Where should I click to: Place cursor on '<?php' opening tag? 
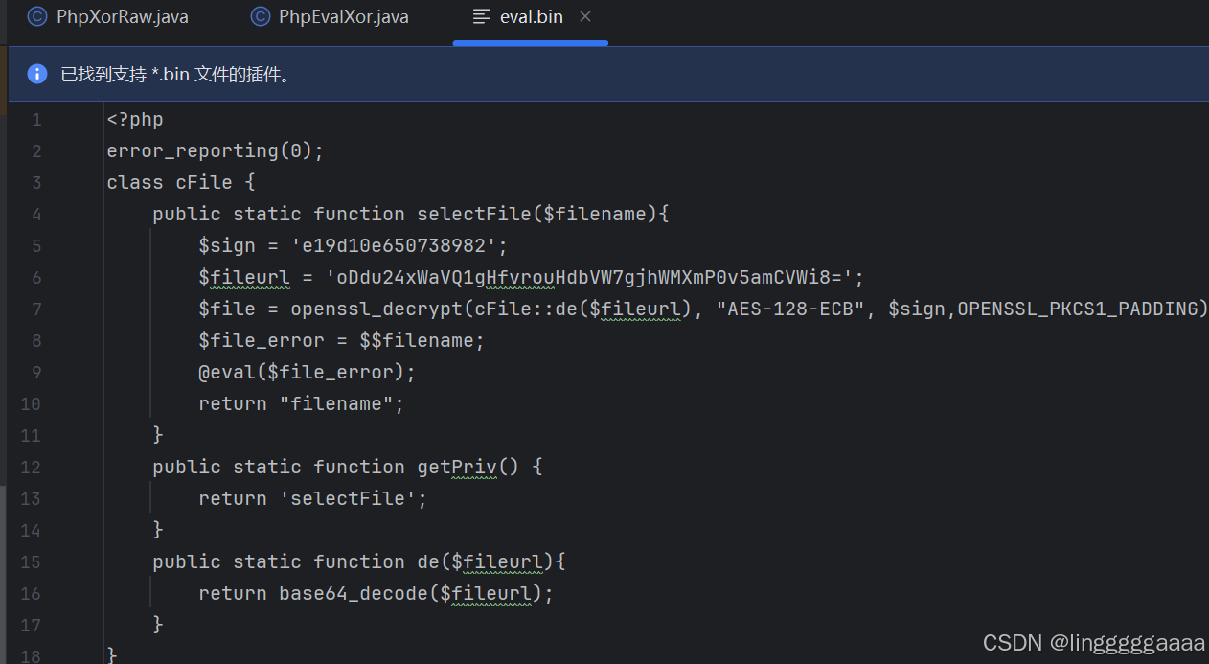coord(135,120)
